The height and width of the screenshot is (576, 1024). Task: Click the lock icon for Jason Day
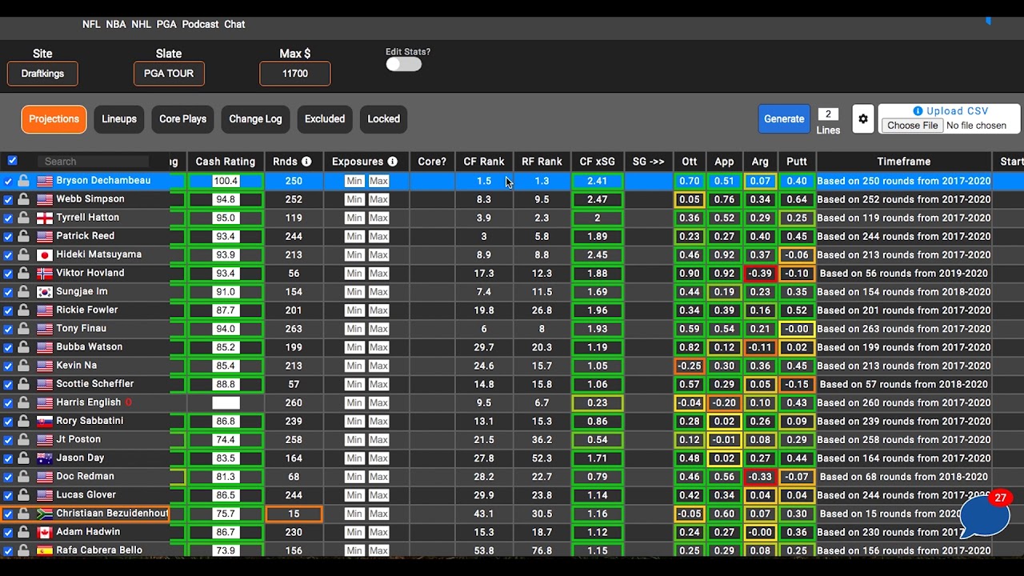pyautogui.click(x=23, y=458)
